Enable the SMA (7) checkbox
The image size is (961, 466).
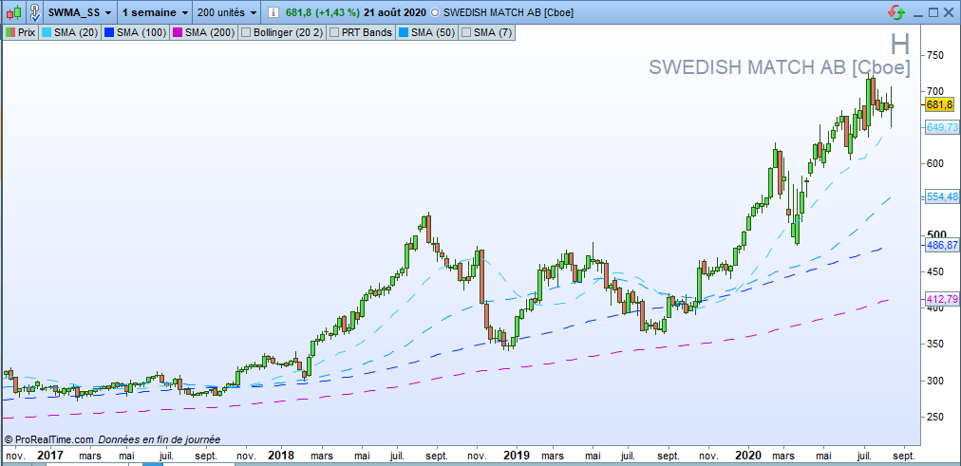(x=466, y=32)
